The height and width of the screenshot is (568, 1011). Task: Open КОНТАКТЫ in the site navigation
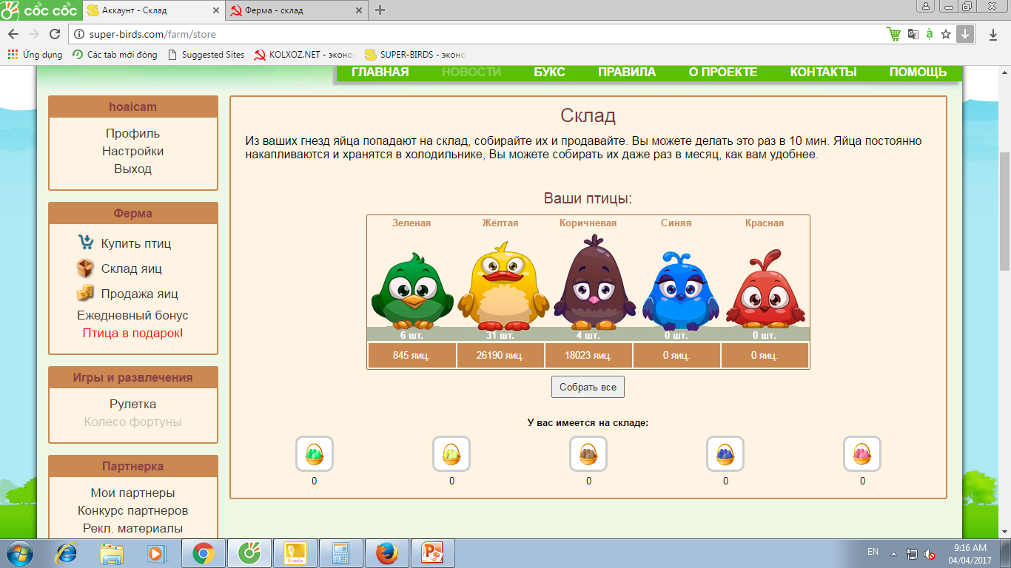pyautogui.click(x=823, y=72)
